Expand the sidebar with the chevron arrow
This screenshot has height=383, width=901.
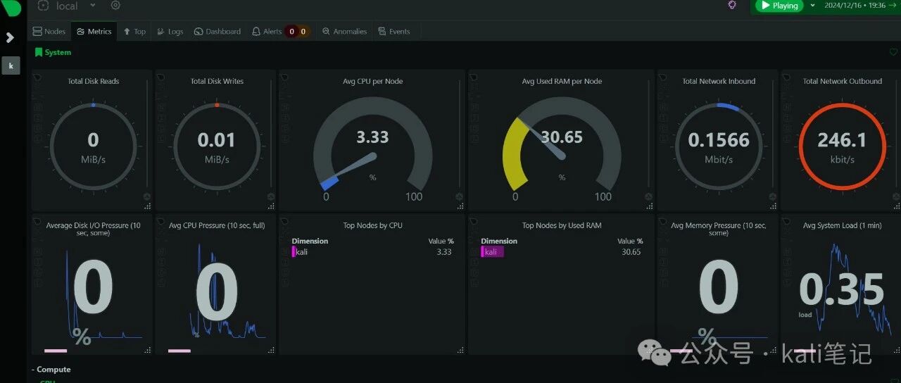10,37
